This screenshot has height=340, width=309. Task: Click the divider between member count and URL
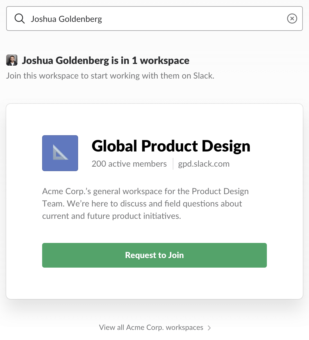tap(173, 164)
